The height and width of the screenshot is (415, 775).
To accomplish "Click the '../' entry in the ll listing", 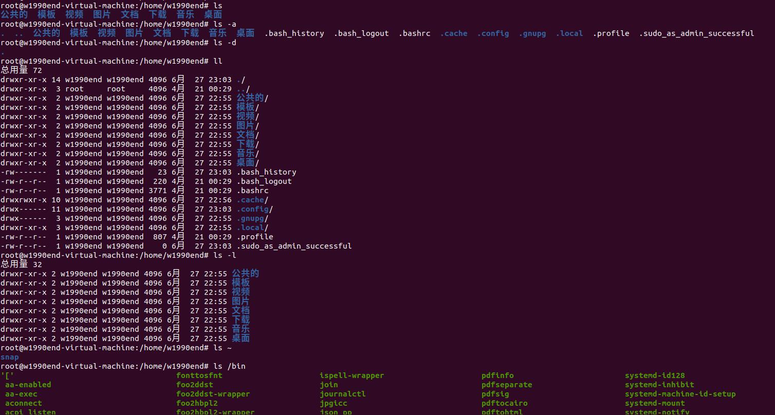I will (243, 89).
